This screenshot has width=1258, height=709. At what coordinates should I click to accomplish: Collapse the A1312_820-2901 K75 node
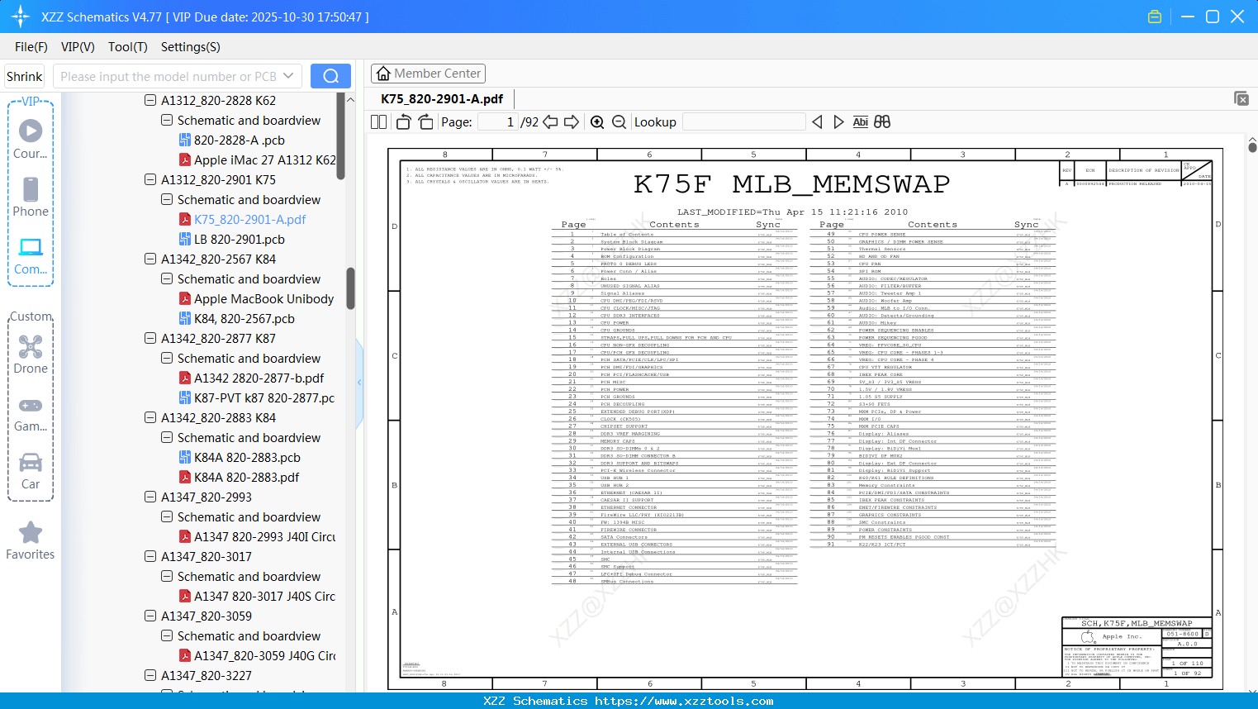tap(150, 179)
